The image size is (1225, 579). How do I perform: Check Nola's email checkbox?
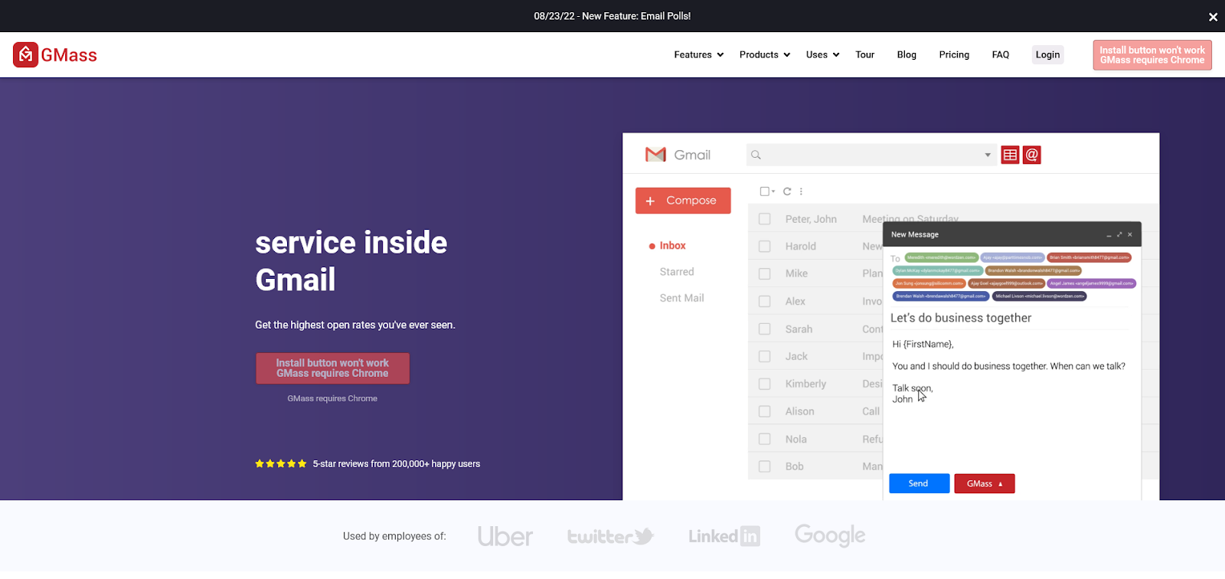(x=764, y=439)
